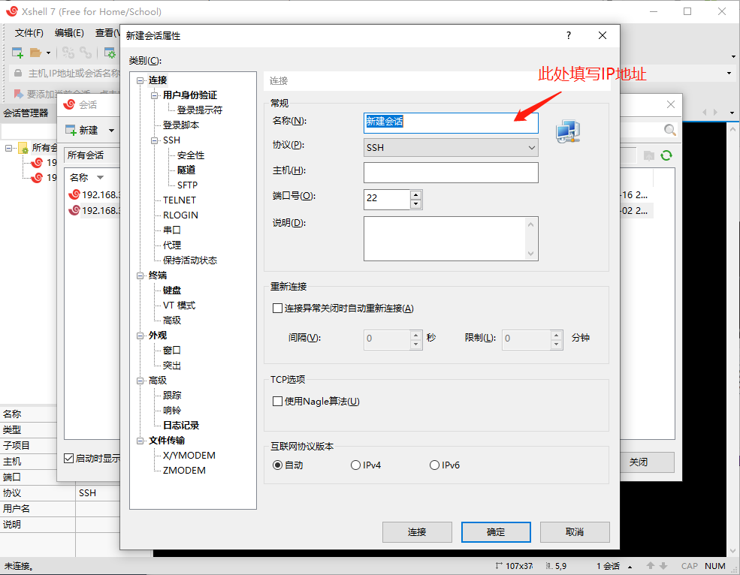
Task: Select the IPv4 radio button
Action: [356, 465]
